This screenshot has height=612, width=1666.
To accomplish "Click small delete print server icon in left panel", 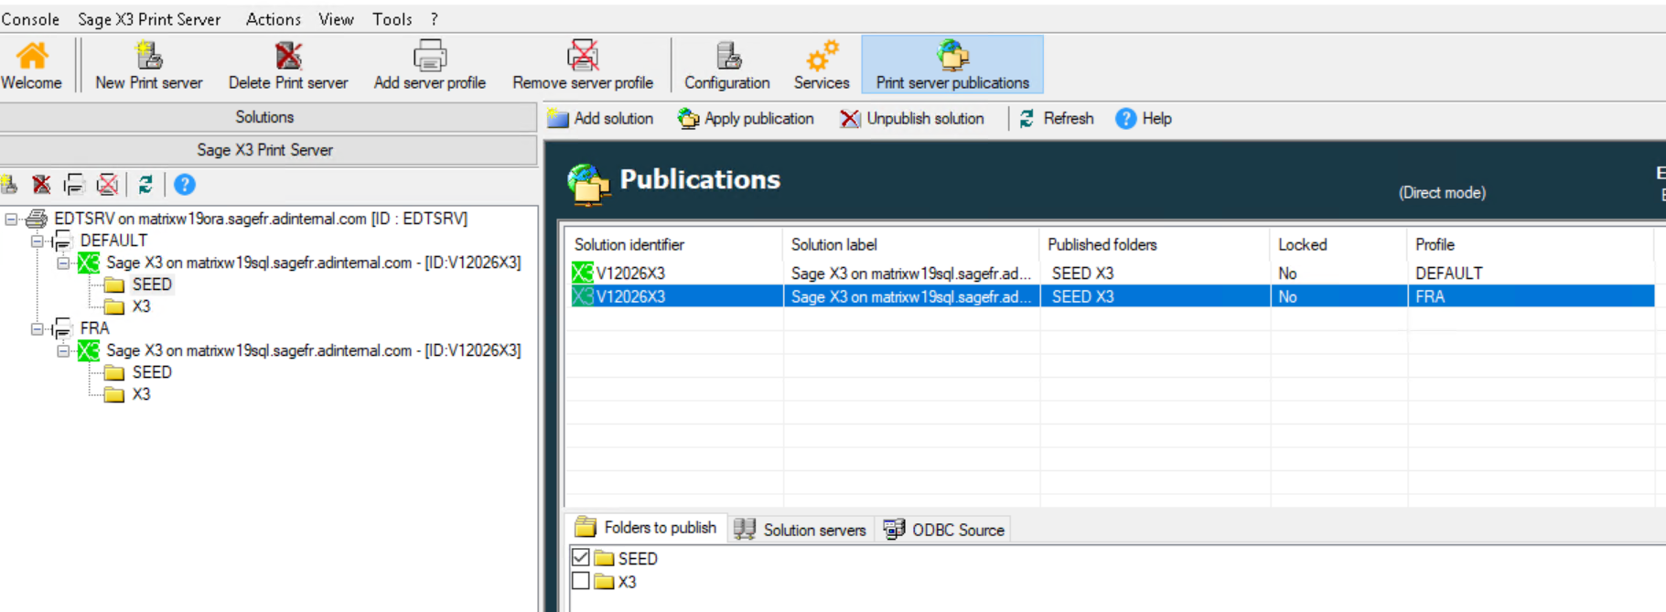I will (x=41, y=185).
